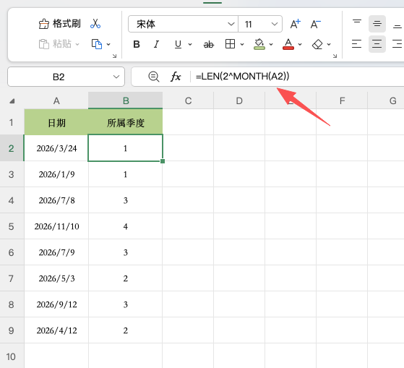Align text Center horizontally

click(377, 44)
